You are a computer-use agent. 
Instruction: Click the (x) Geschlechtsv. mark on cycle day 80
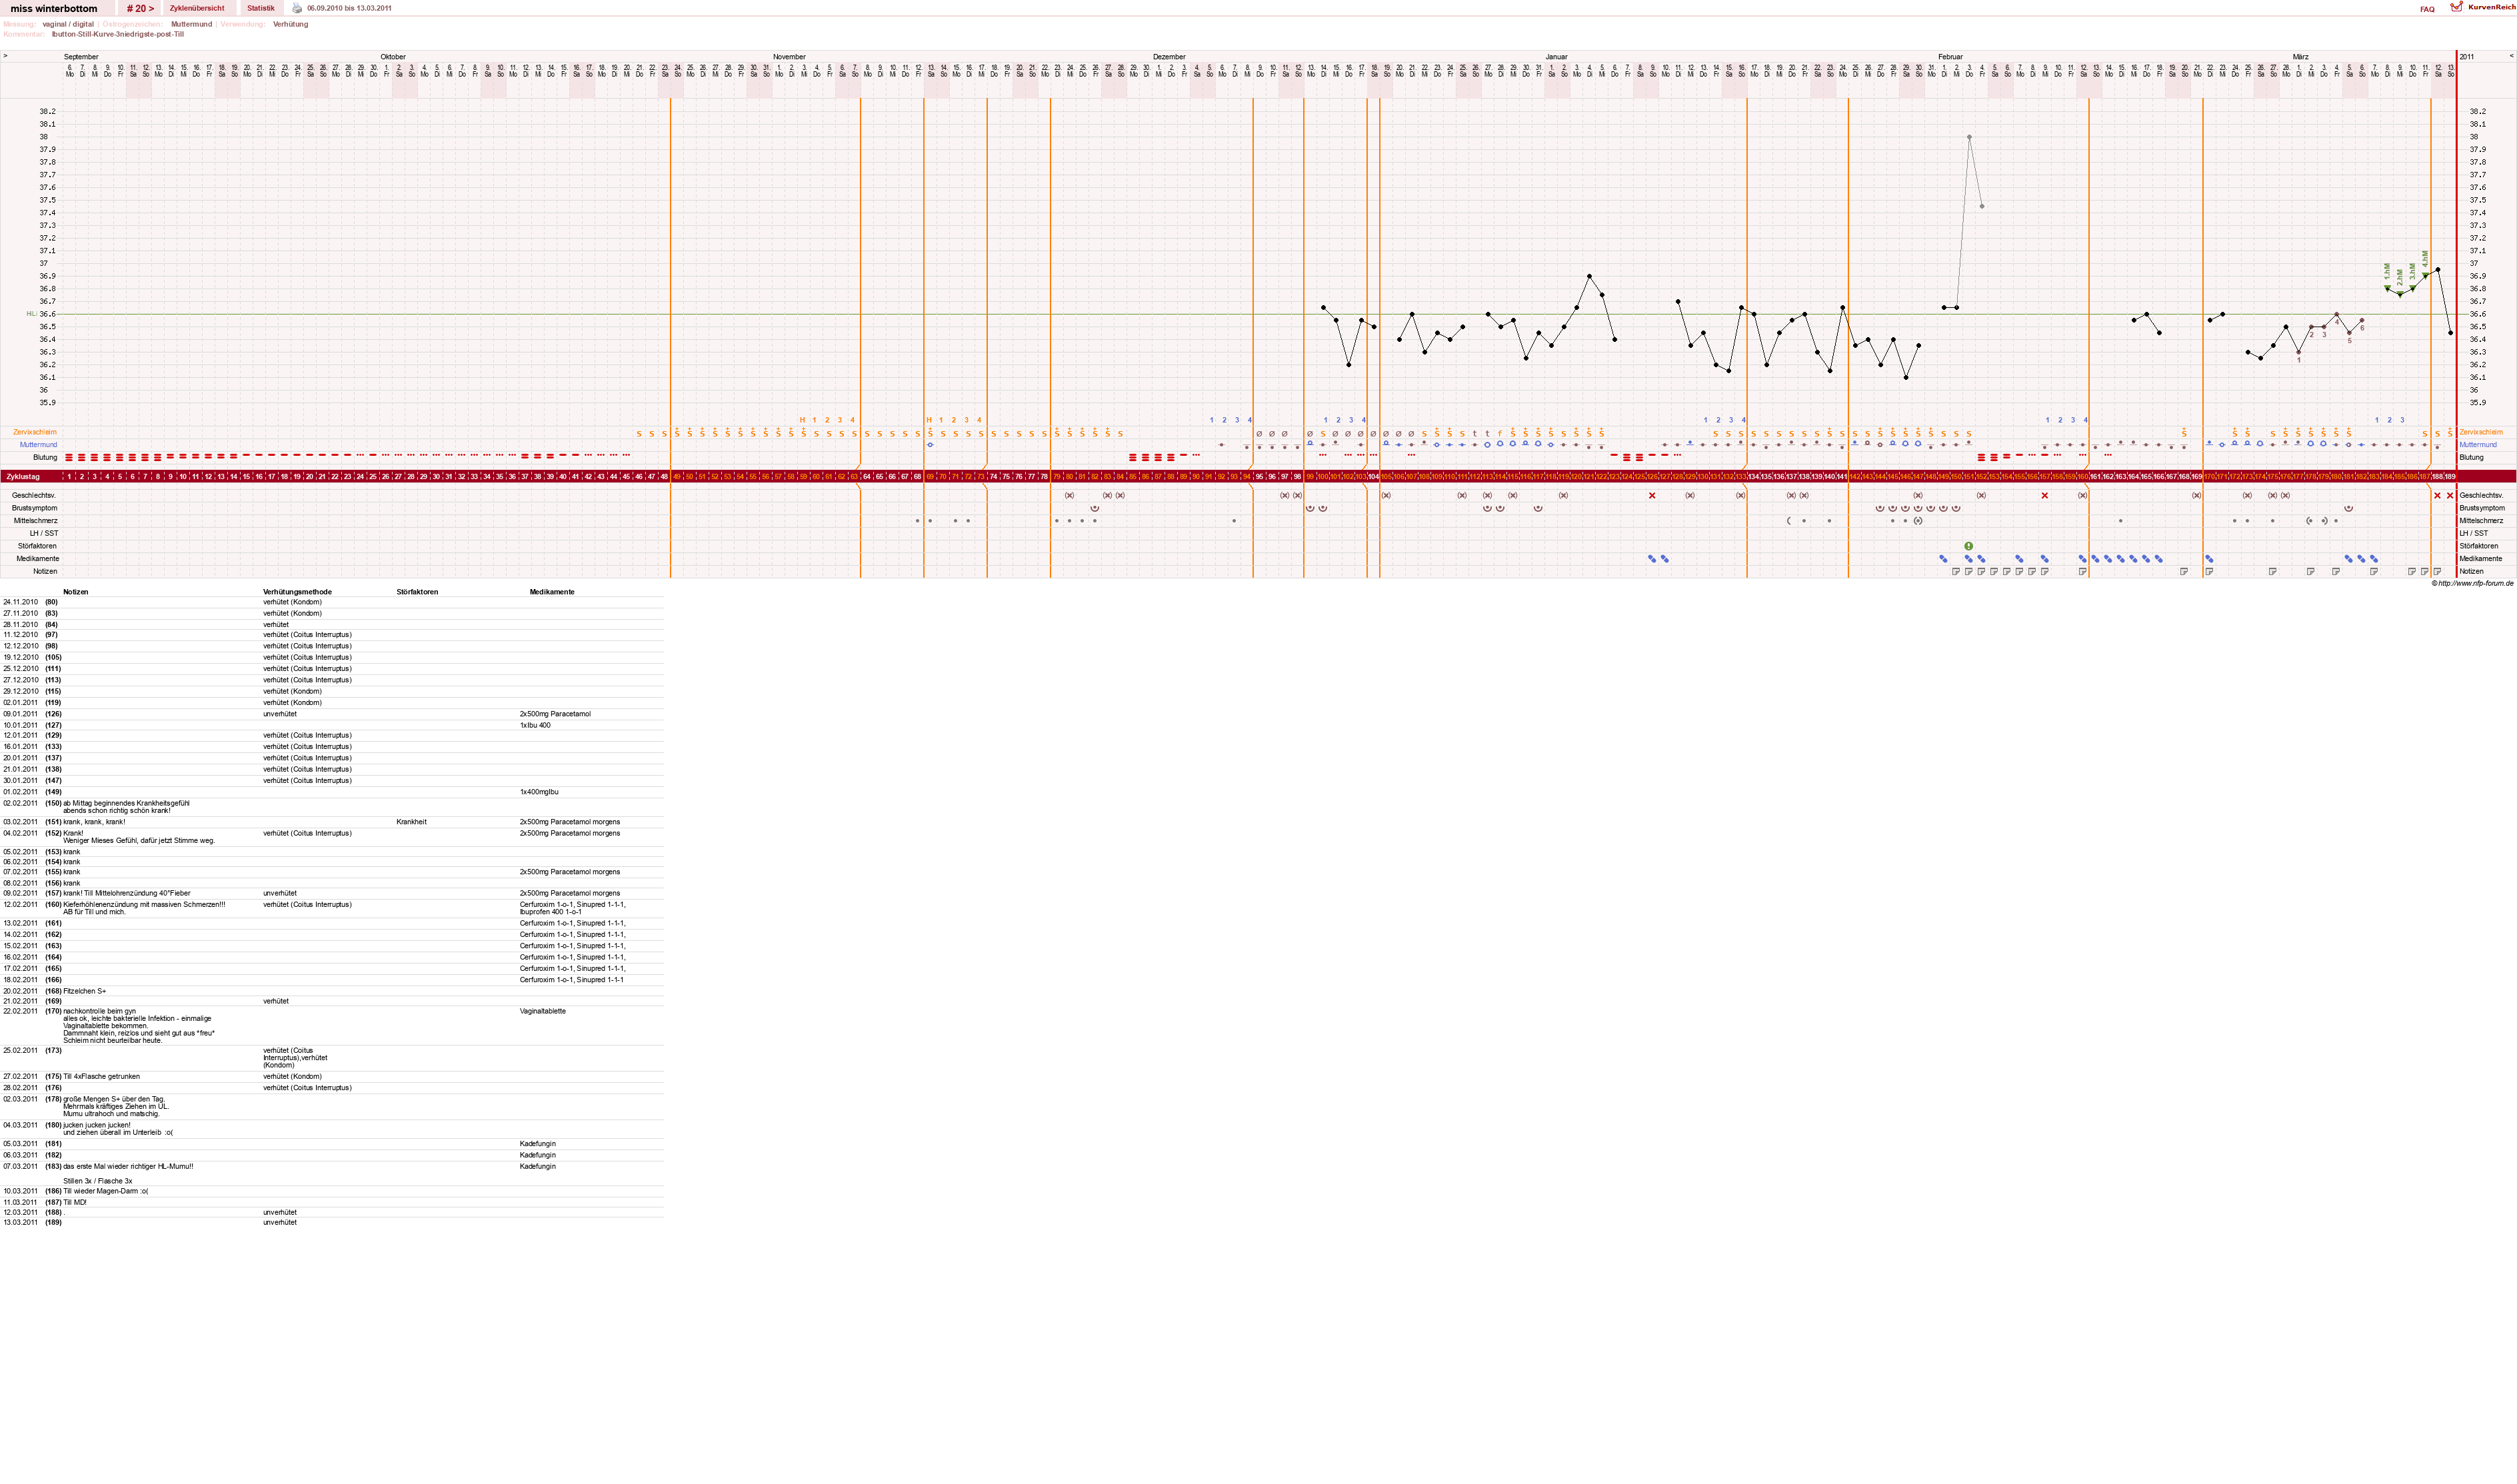[x=1069, y=495]
